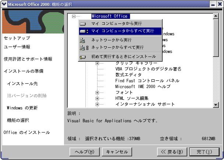
Task: Expand the HTML ソース編集 node
Action: pos(97,98)
